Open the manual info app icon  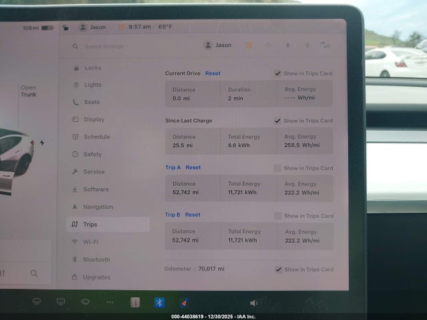(135, 303)
